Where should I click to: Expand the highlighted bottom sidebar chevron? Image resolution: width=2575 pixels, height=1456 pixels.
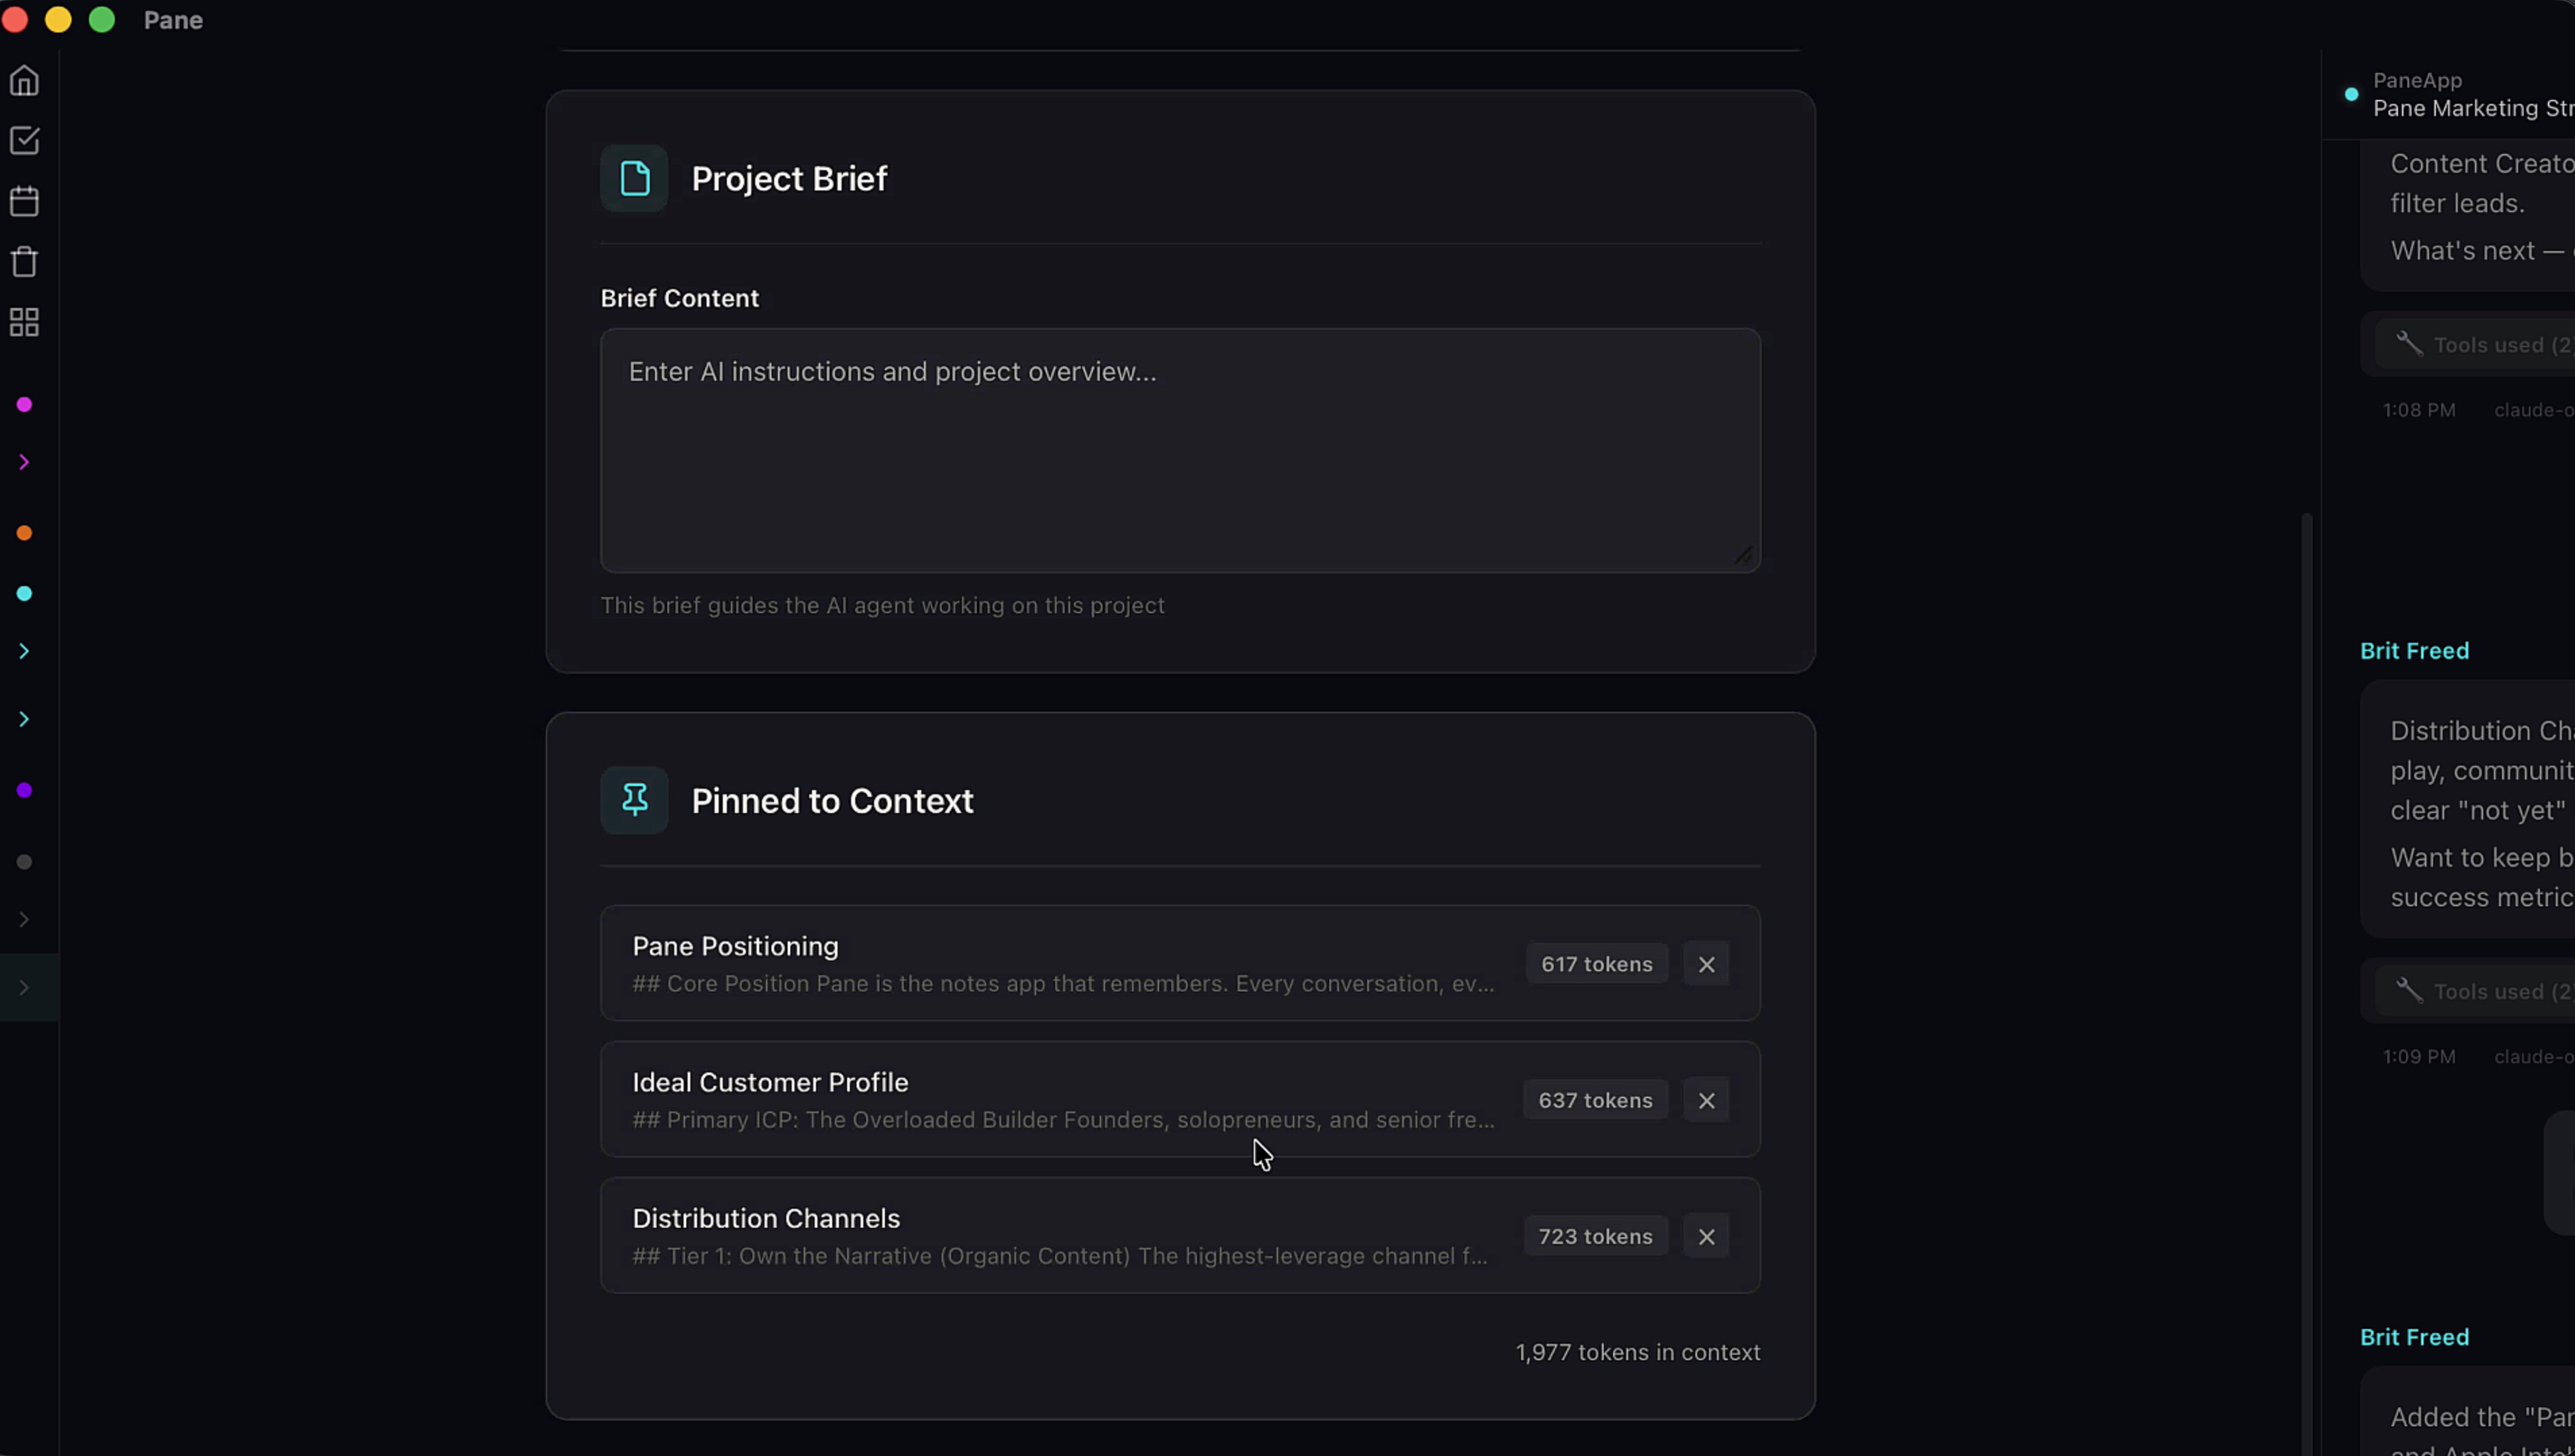click(x=24, y=987)
